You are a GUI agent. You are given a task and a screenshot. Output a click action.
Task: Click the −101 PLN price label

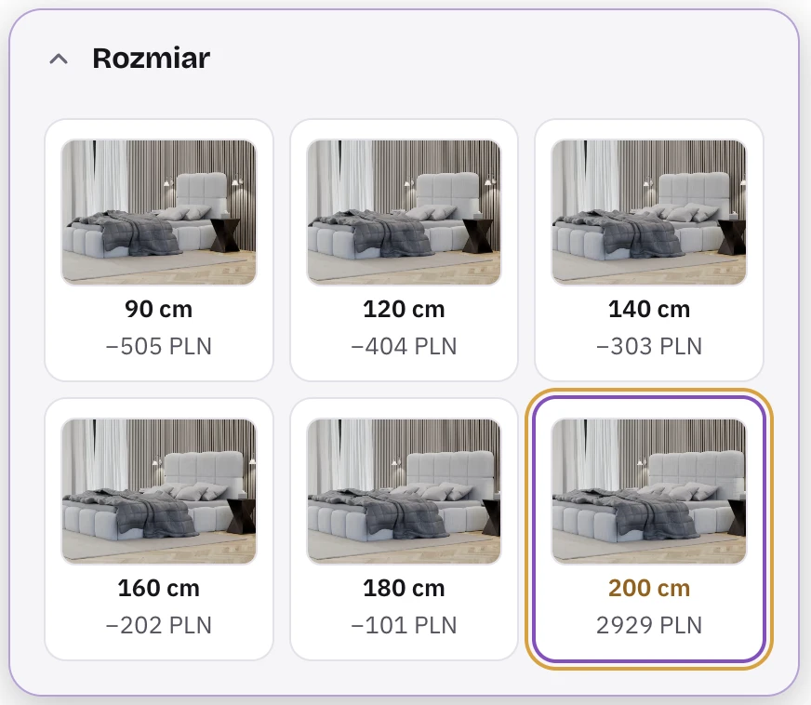[x=404, y=625]
